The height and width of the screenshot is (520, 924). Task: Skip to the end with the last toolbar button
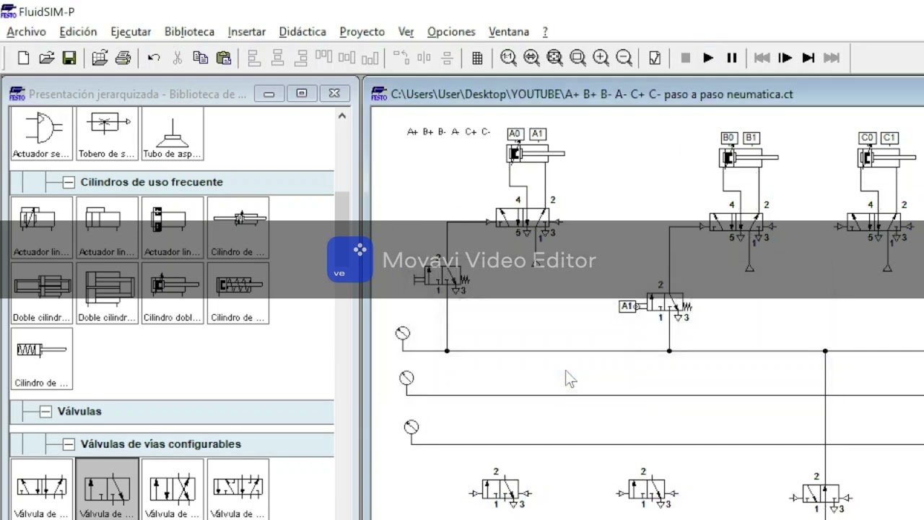tap(832, 58)
